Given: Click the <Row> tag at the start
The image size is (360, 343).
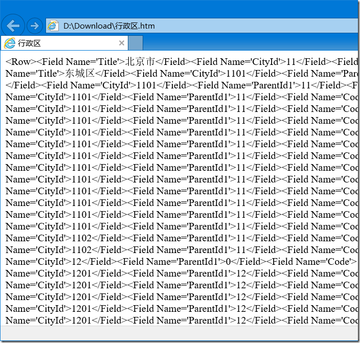Looking at the screenshot, I should coord(21,61).
